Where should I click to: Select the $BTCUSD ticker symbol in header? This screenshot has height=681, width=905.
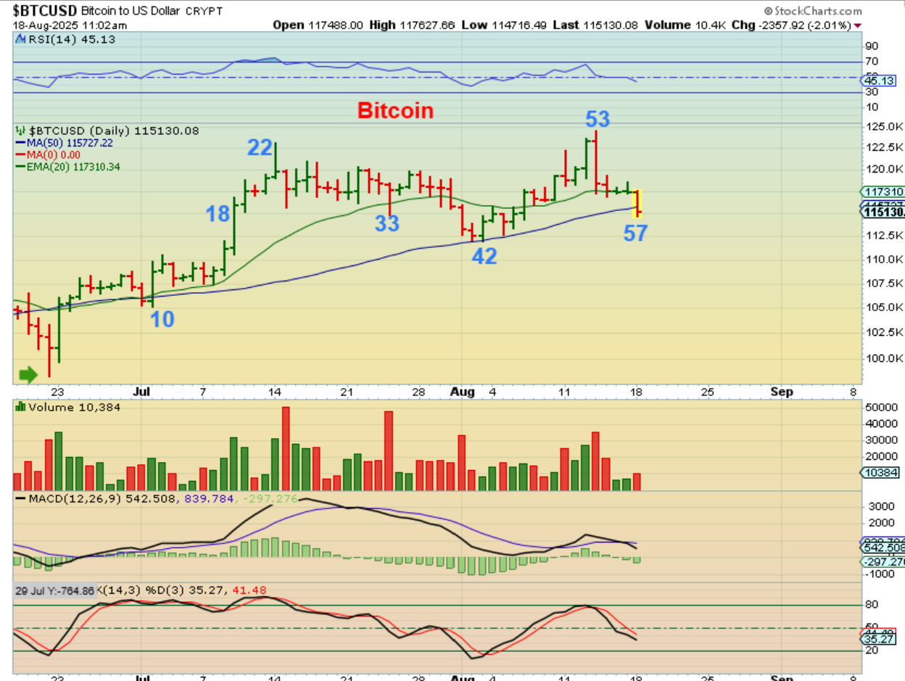[44, 11]
